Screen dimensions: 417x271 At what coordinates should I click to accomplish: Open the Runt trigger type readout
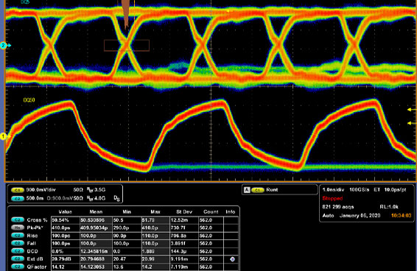[x=272, y=190]
